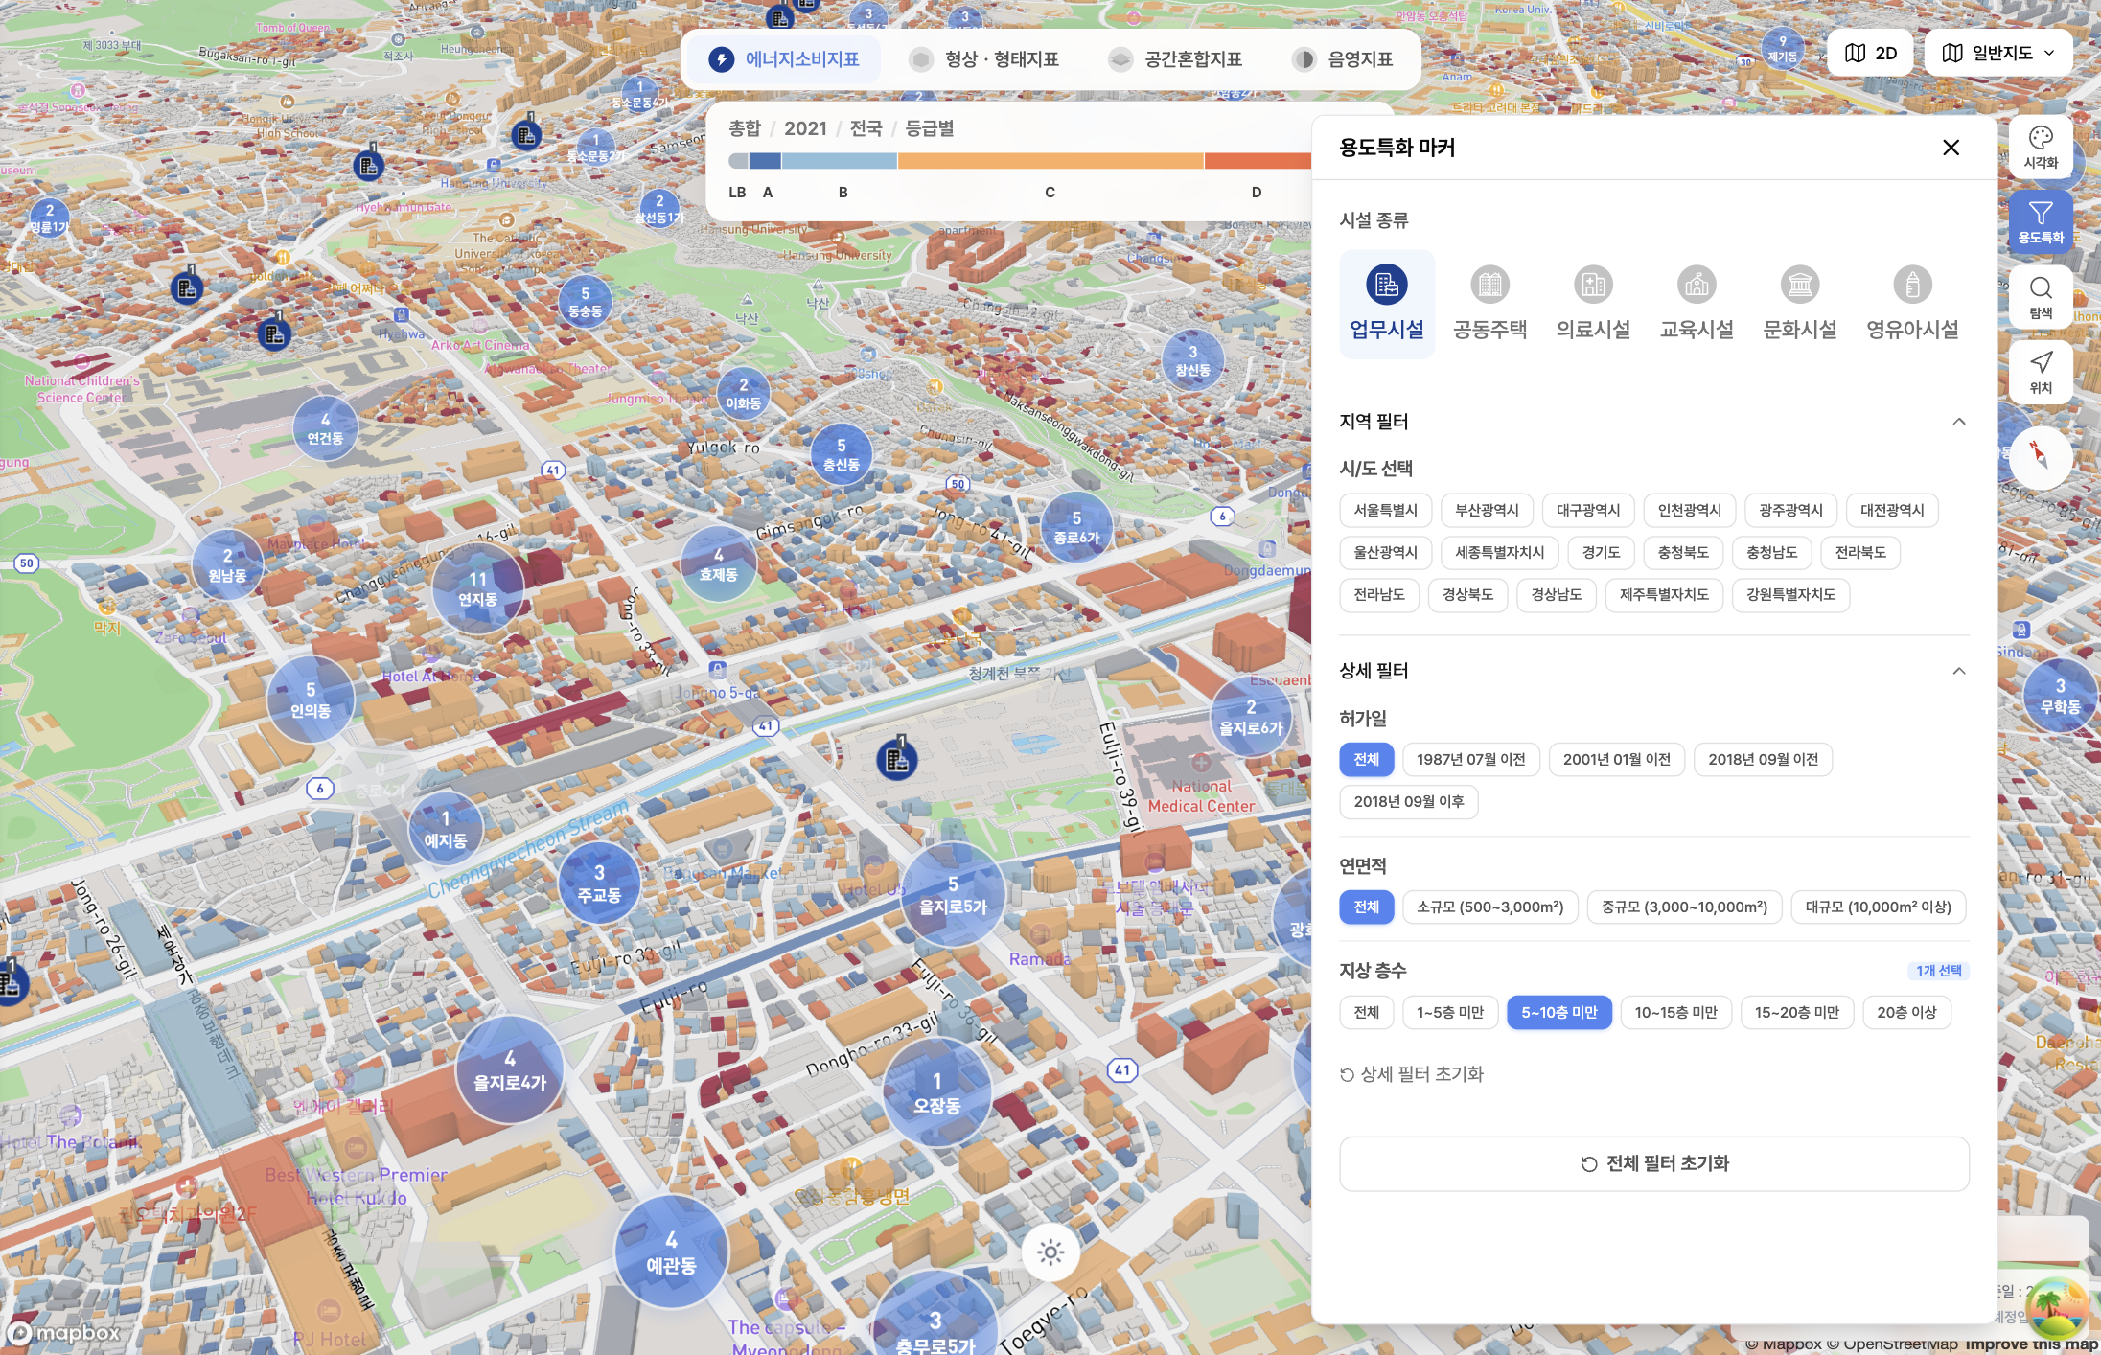Select the 문화시설 facility type icon

[x=1800, y=304]
